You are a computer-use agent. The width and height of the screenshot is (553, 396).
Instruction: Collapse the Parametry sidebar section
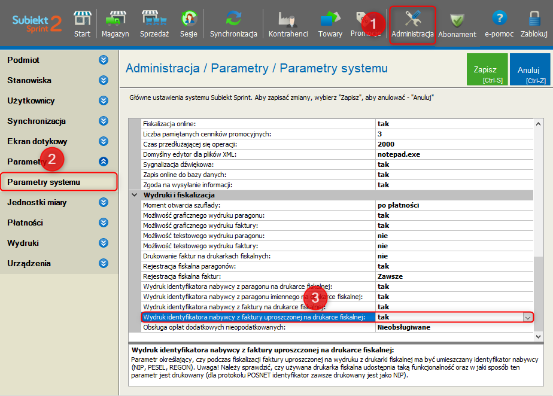[x=104, y=162]
